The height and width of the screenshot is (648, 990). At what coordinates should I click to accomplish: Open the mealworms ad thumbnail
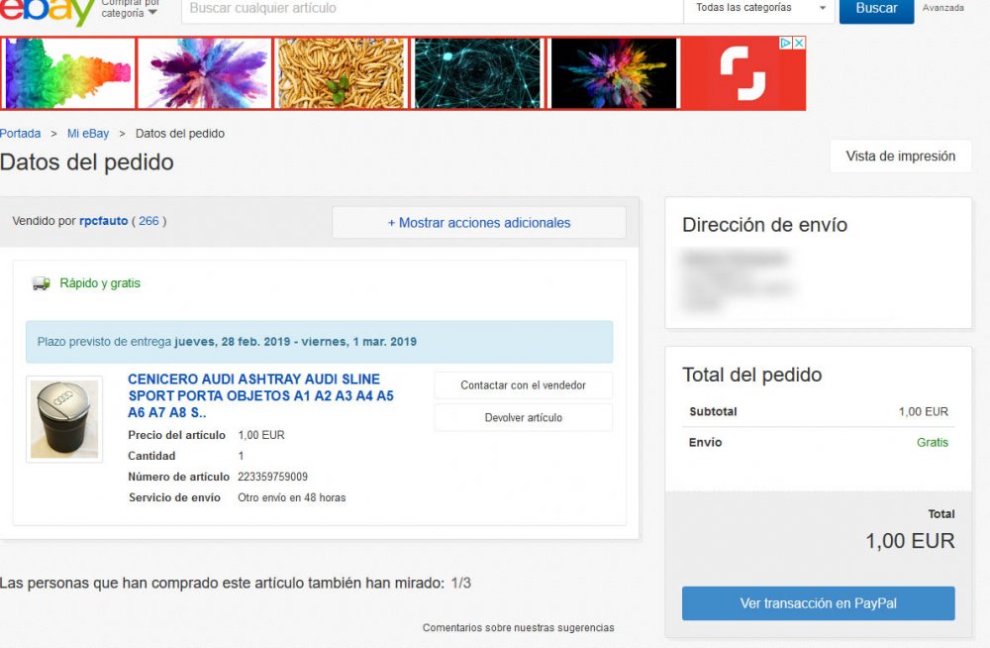[341, 73]
